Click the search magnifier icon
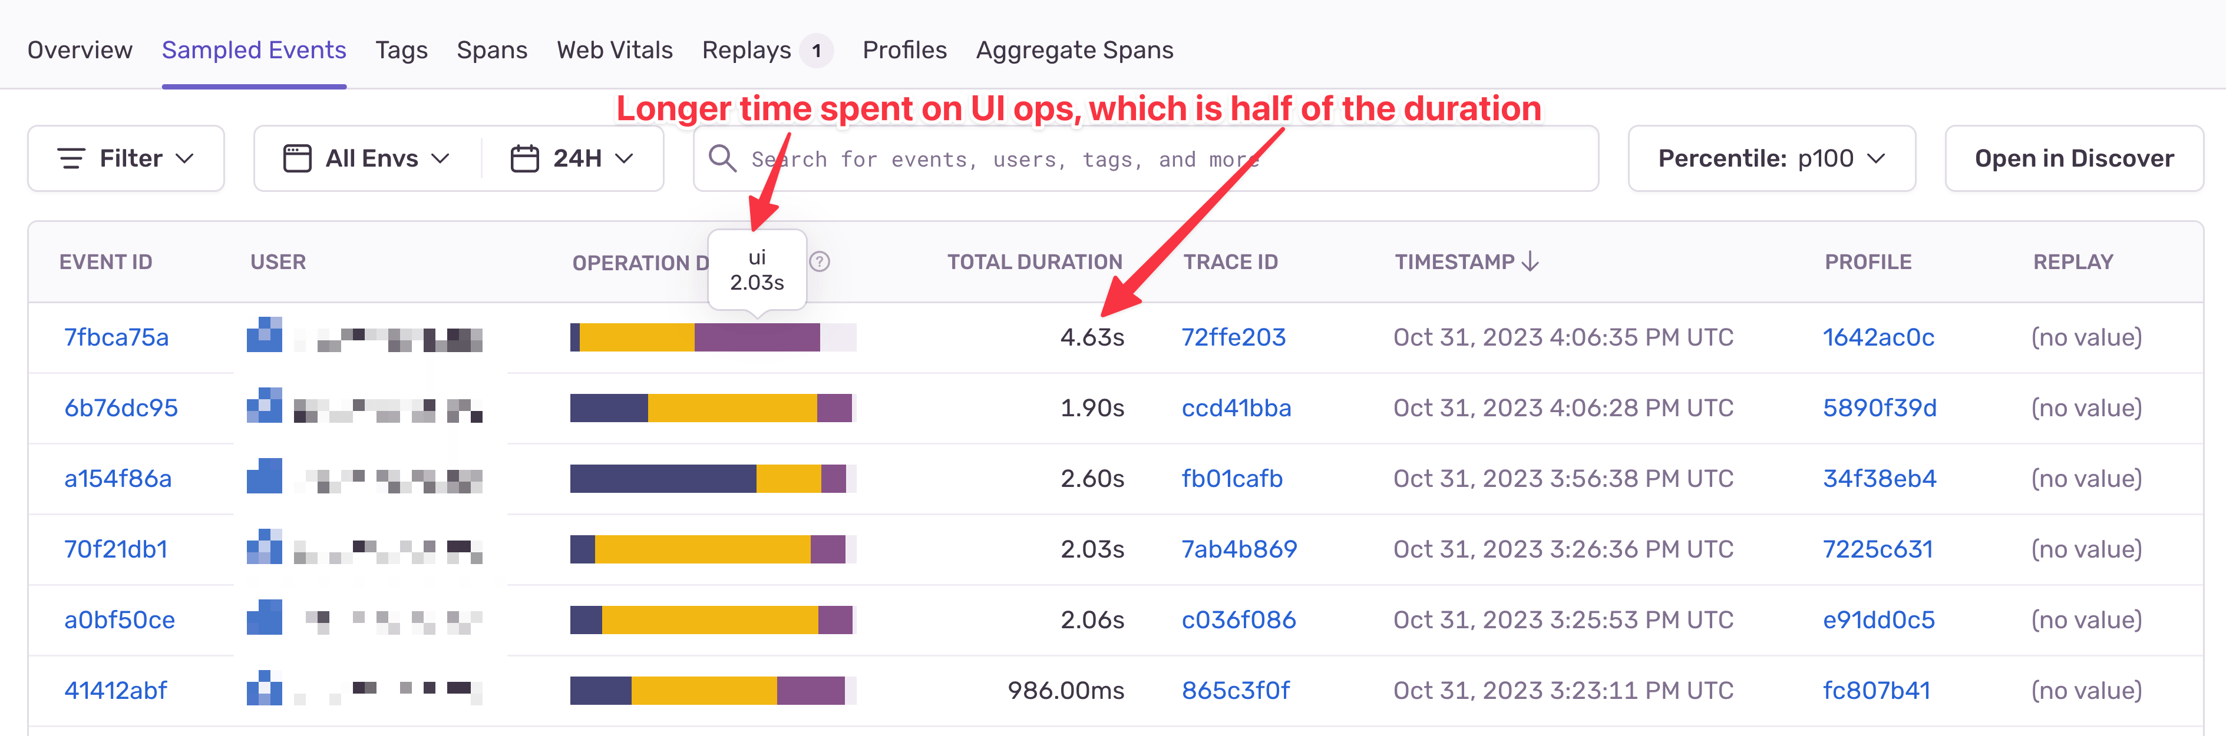The image size is (2226, 736). pos(722,159)
